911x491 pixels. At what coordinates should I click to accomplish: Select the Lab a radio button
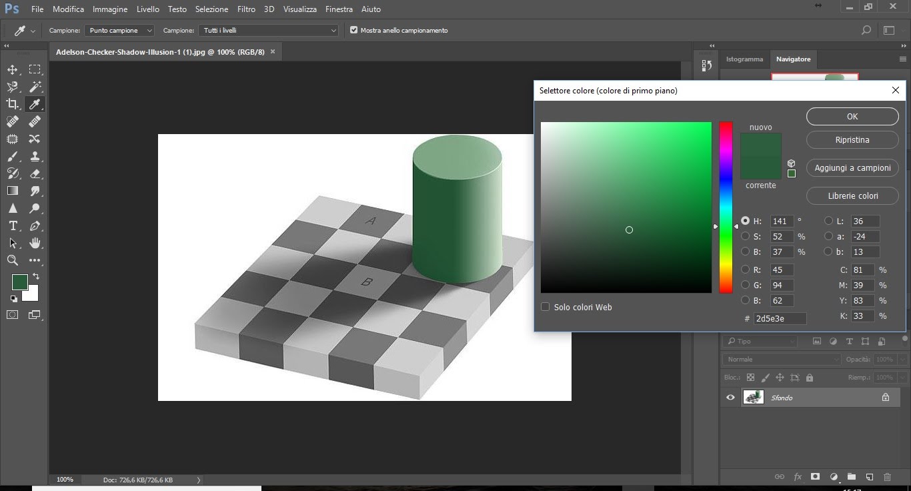pos(828,236)
